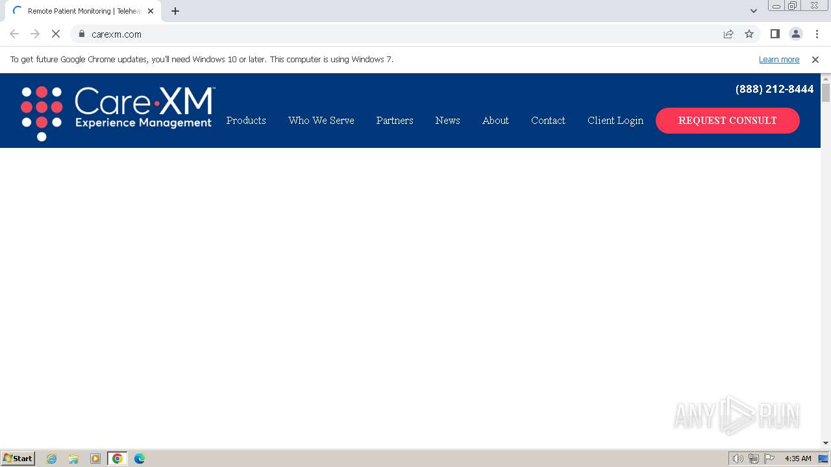Open the tab search dropdown
Image resolution: width=831 pixels, height=467 pixels.
click(754, 11)
